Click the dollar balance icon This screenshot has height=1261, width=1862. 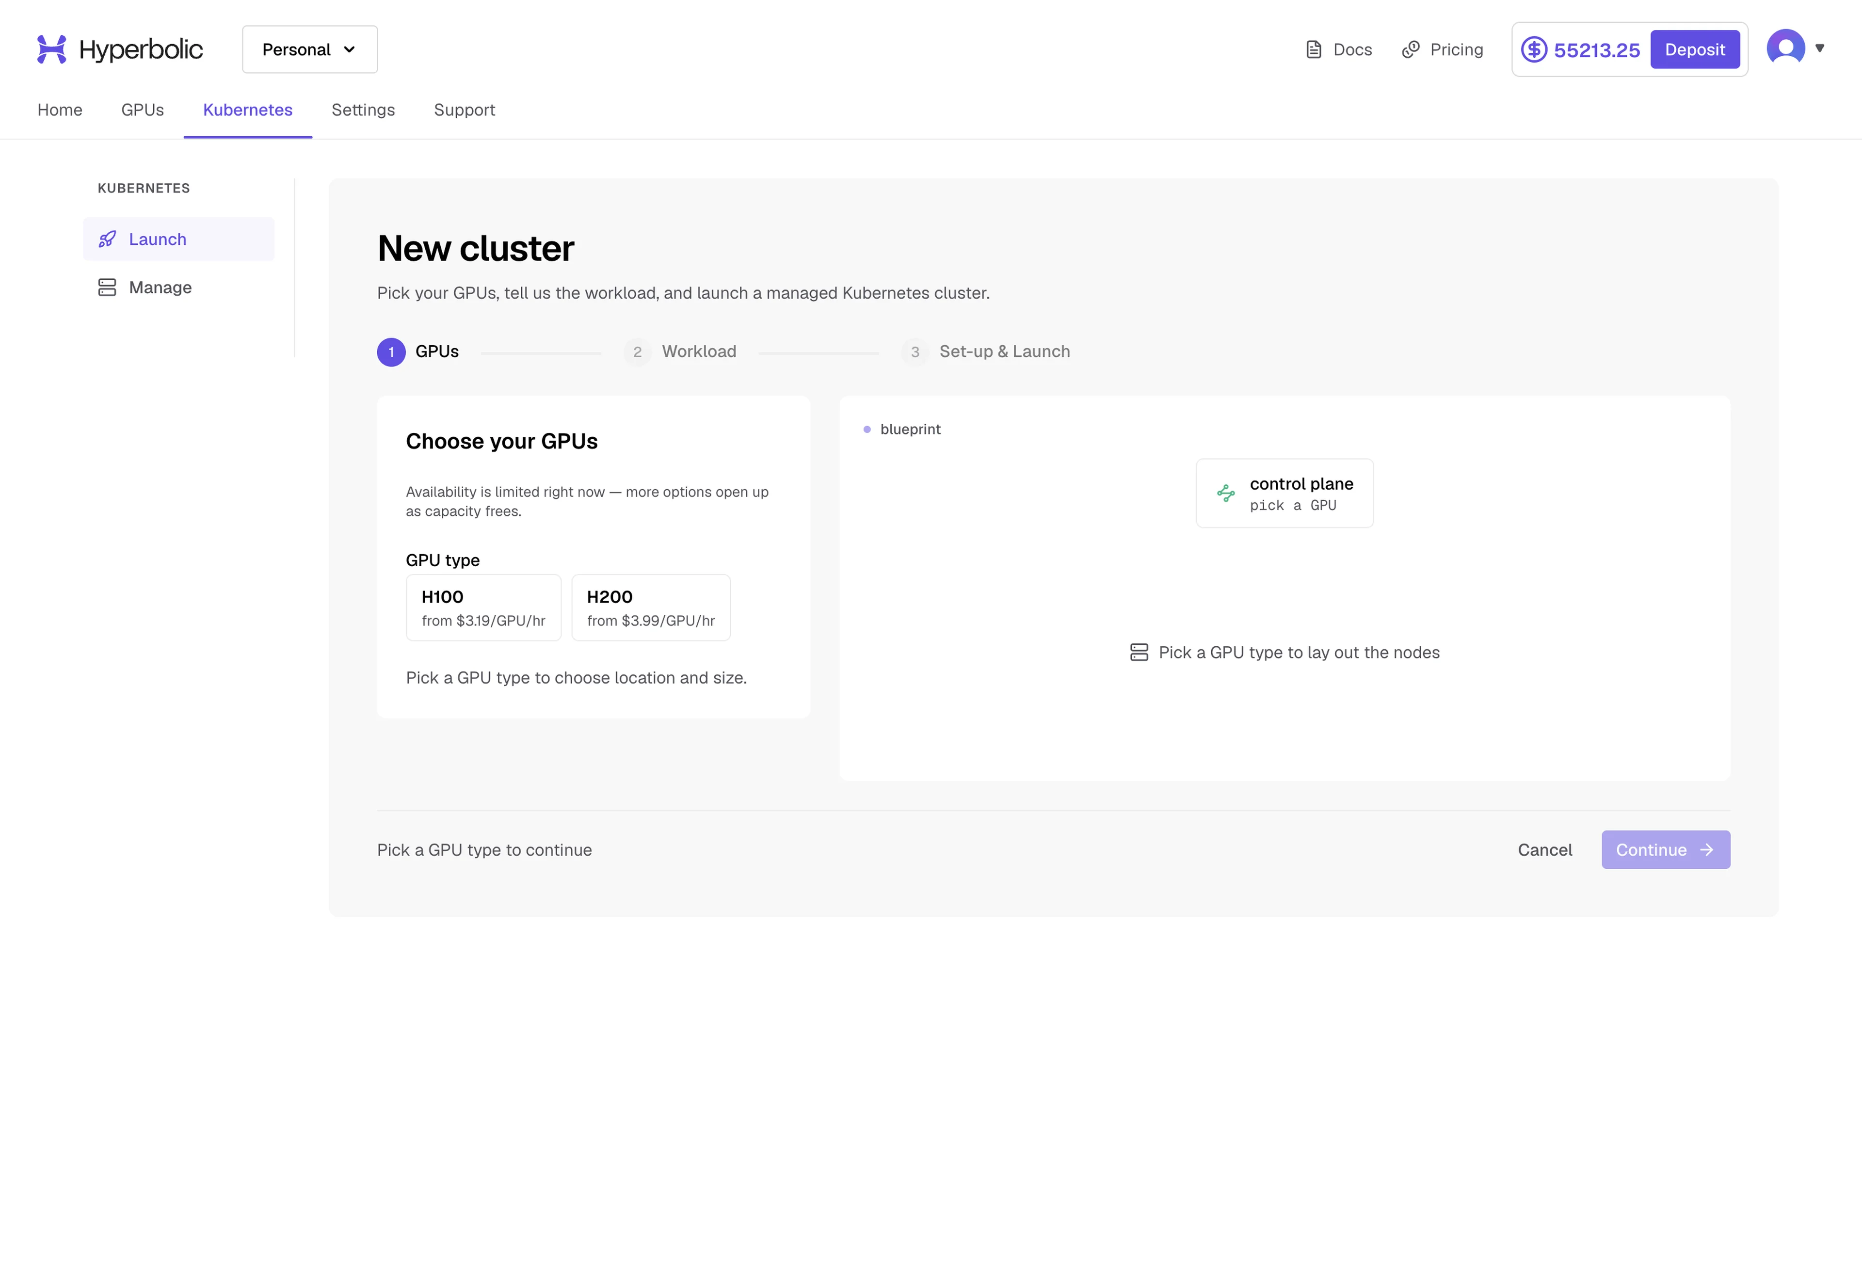point(1534,49)
